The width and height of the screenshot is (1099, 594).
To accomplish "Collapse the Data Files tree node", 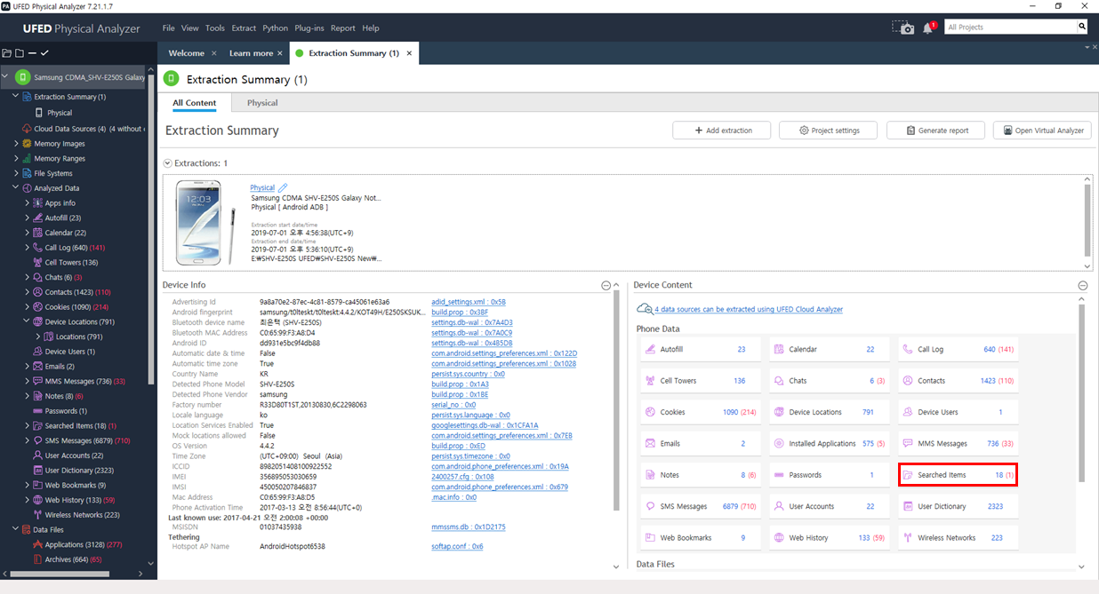I will tap(15, 529).
